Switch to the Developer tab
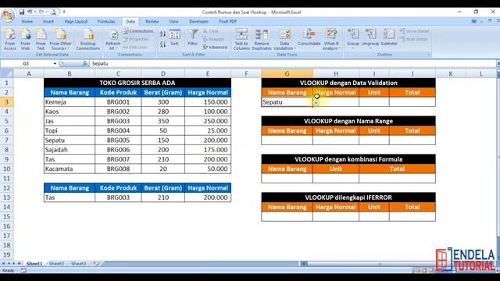Screen dimensions: 500x281 (198, 21)
